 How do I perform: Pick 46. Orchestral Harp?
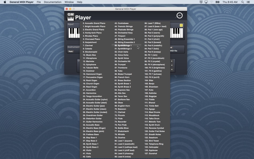[124, 33]
